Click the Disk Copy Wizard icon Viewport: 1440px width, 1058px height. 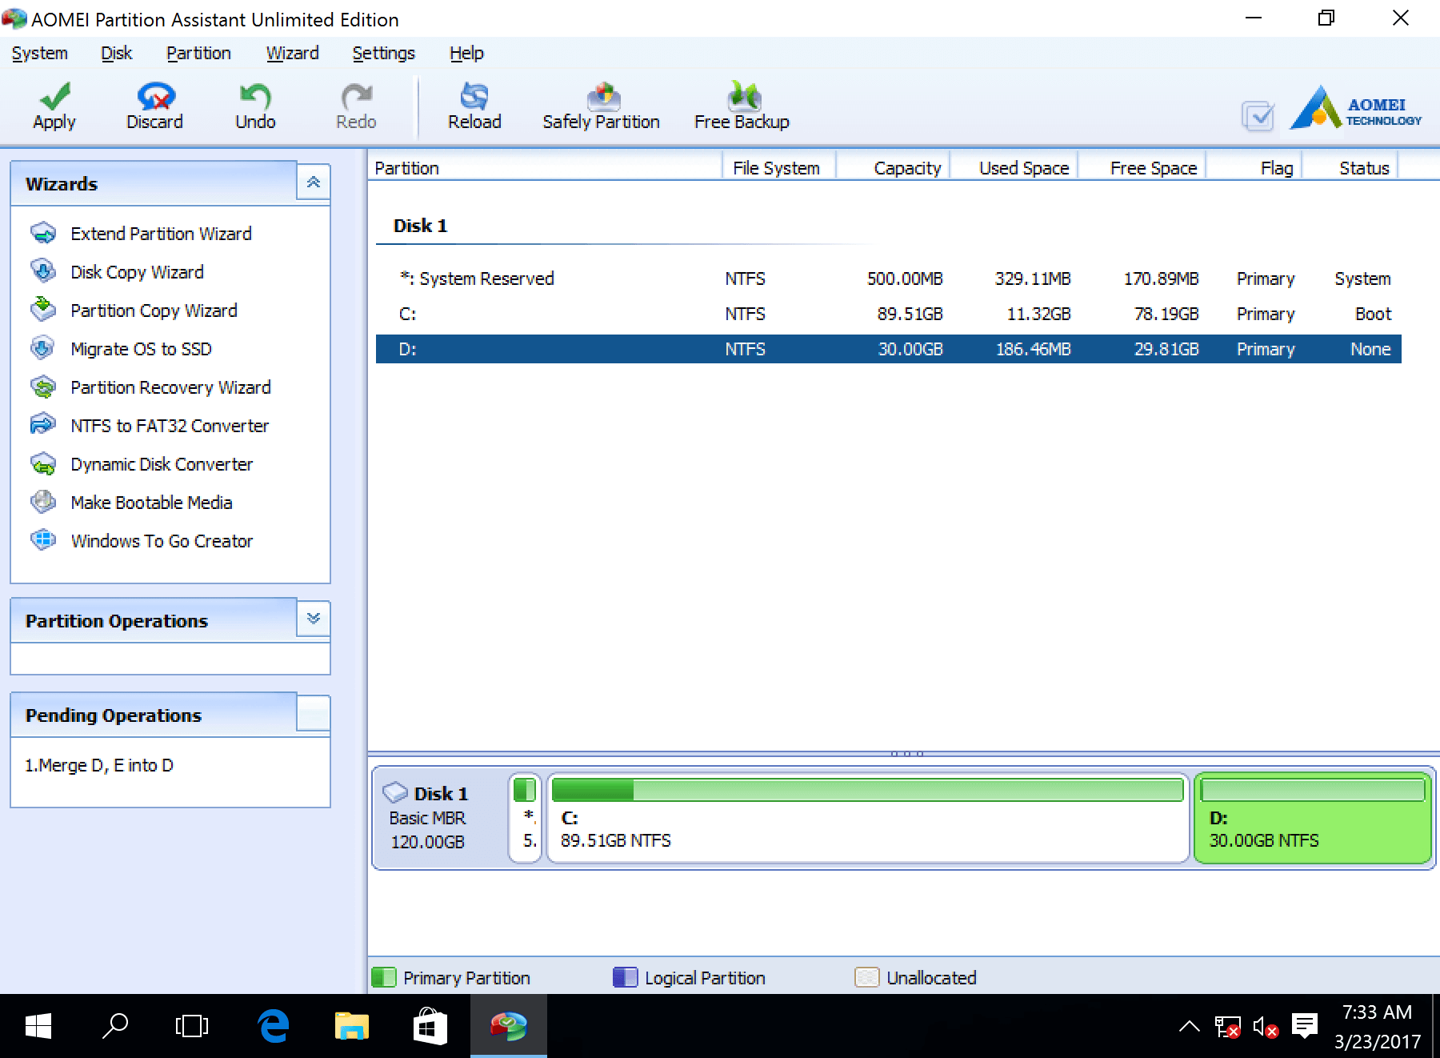[43, 271]
